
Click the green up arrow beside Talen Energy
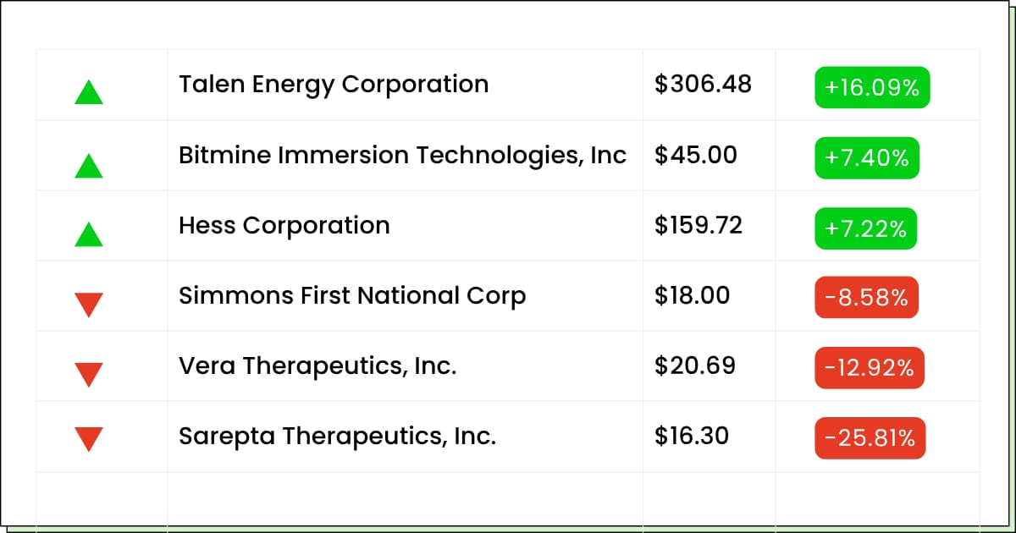[88, 91]
